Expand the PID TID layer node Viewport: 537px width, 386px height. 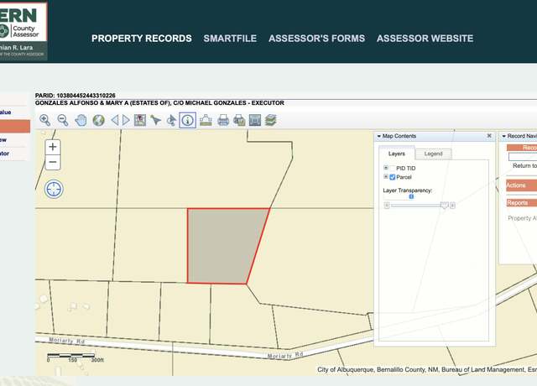click(x=386, y=168)
